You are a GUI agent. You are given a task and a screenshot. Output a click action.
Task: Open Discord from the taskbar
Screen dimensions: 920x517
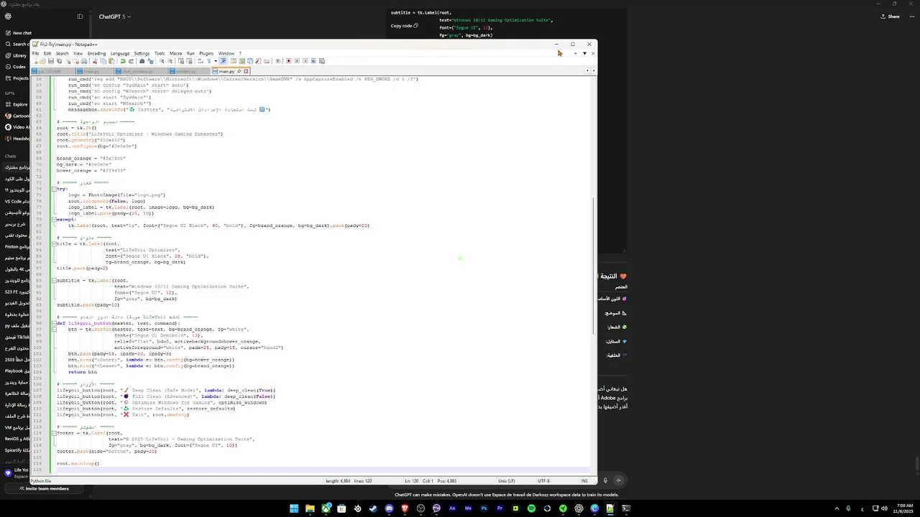tap(389, 508)
